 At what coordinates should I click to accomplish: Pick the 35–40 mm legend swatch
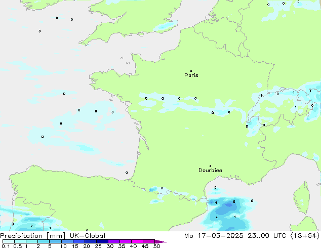[126, 241]
